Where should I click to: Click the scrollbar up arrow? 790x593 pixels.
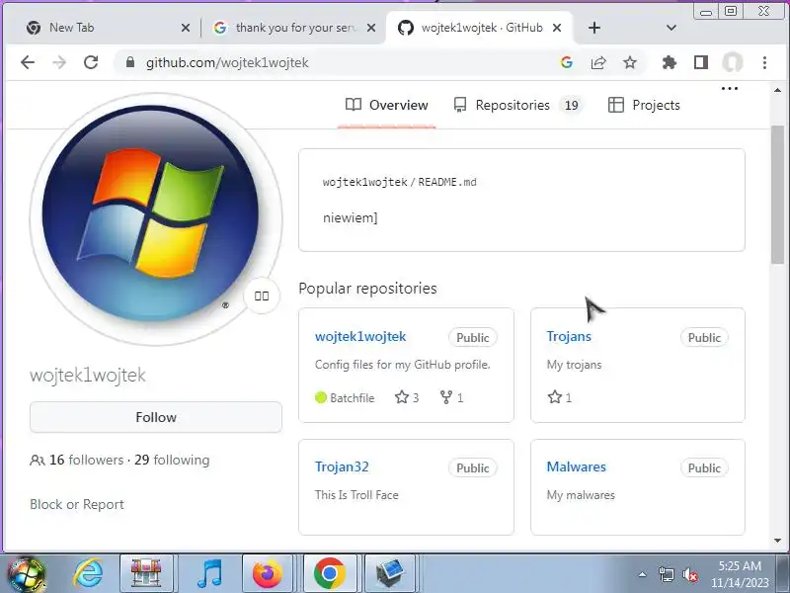click(778, 90)
